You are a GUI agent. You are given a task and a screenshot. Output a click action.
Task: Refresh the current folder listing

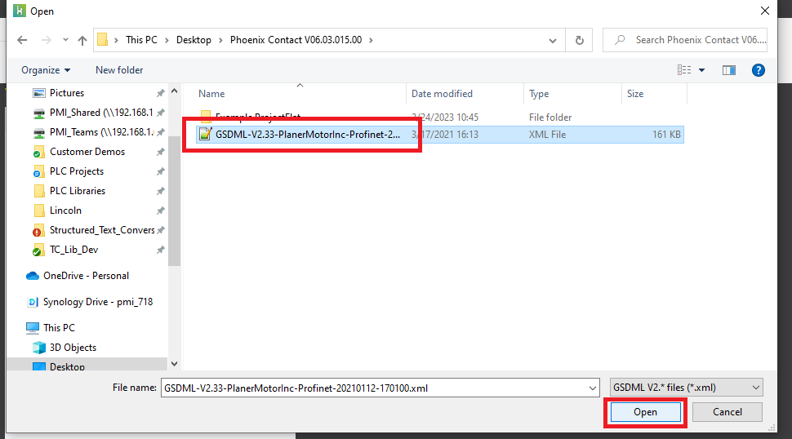[579, 40]
